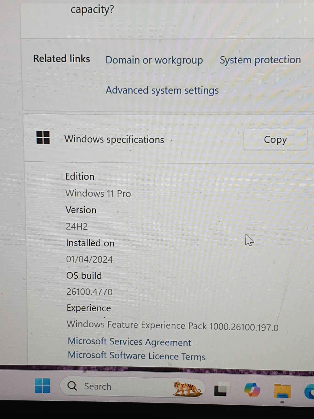Open Advanced system settings link

(x=162, y=91)
